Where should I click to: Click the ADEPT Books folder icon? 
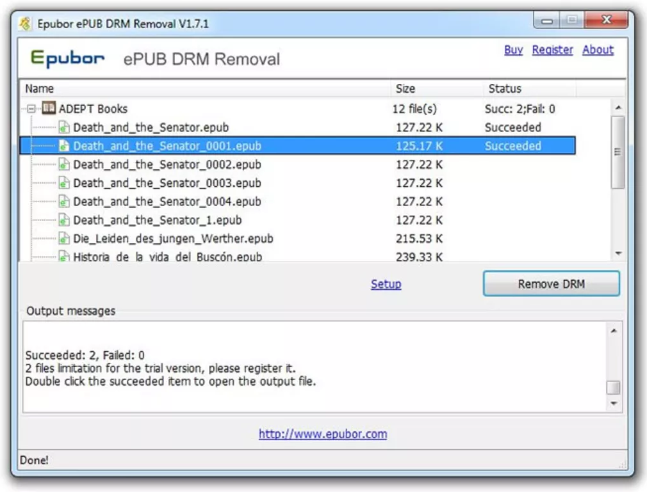[49, 109]
